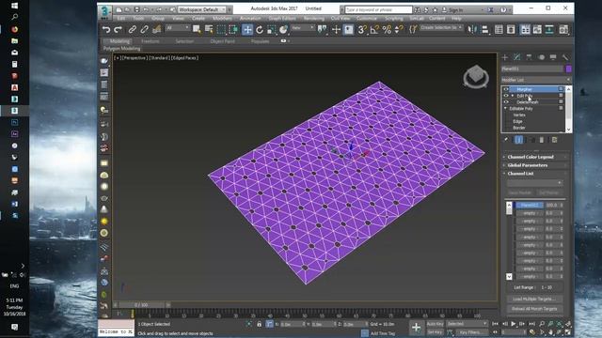Open the Help menu
The width and height of the screenshot is (602, 338).
[456, 19]
